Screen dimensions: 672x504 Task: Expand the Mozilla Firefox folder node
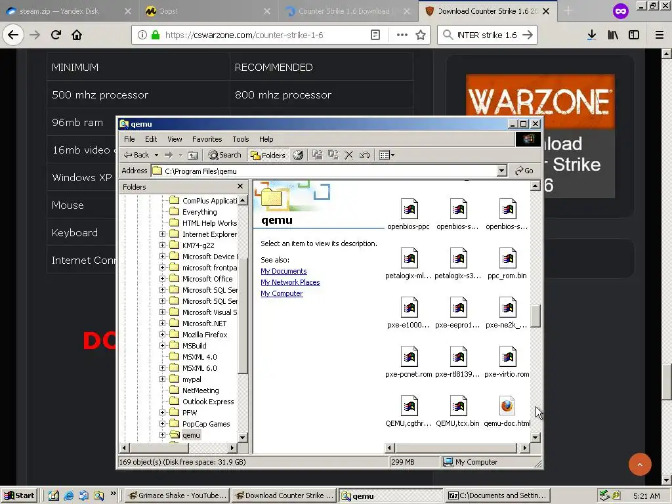[163, 334]
